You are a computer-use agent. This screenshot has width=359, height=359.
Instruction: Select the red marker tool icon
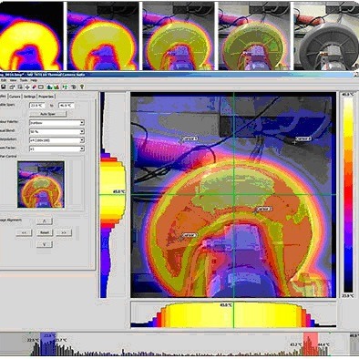[34, 87]
